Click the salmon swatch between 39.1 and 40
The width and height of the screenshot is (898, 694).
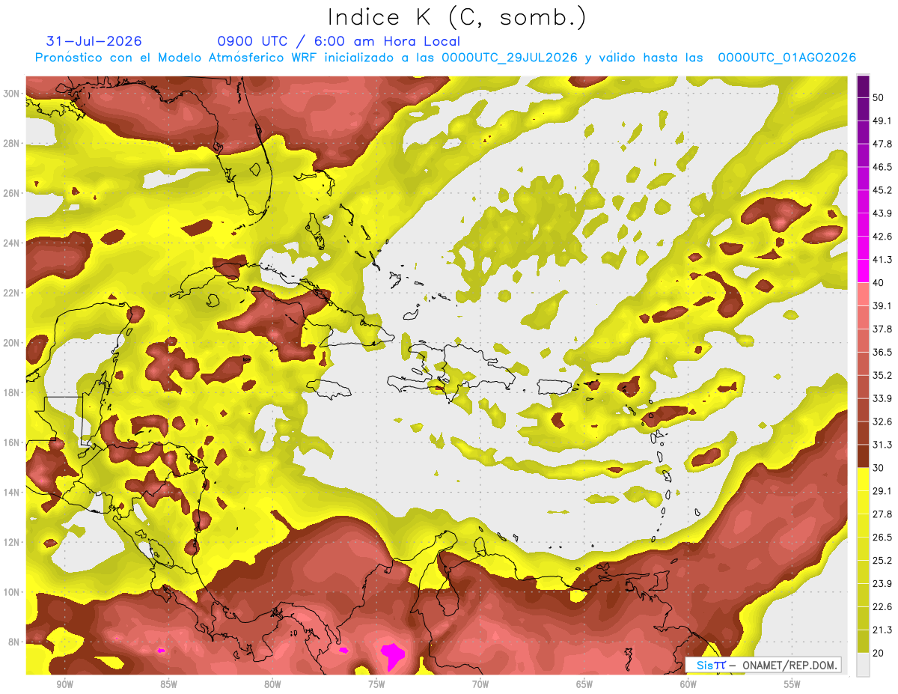[x=863, y=294]
